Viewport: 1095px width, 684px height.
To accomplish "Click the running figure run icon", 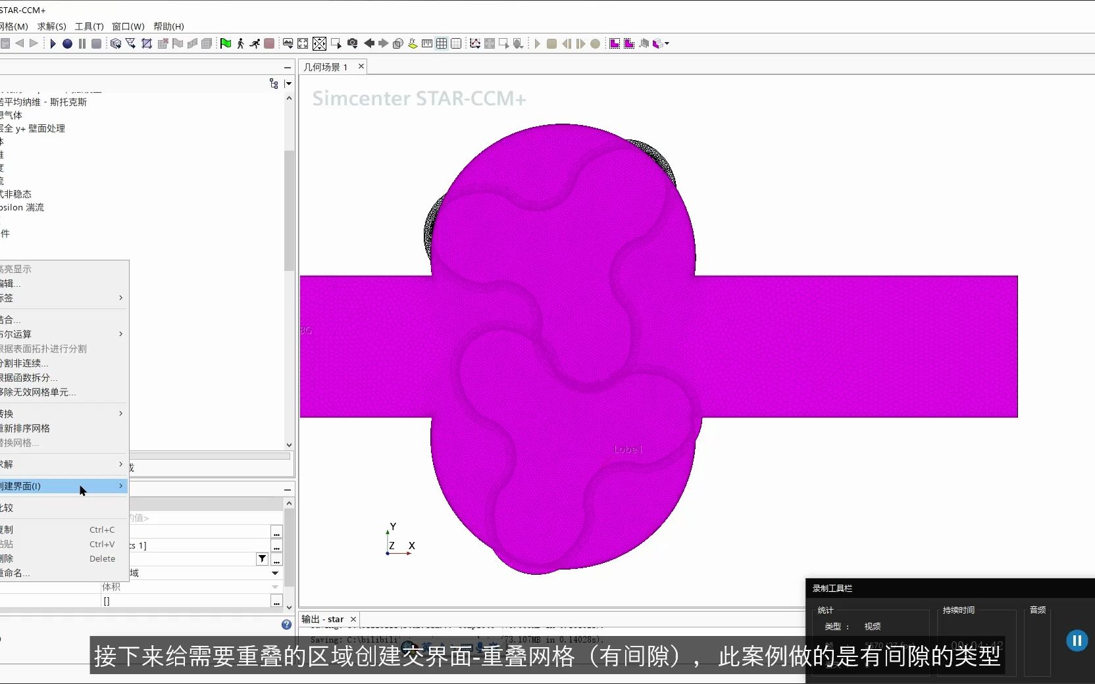I will pyautogui.click(x=255, y=43).
